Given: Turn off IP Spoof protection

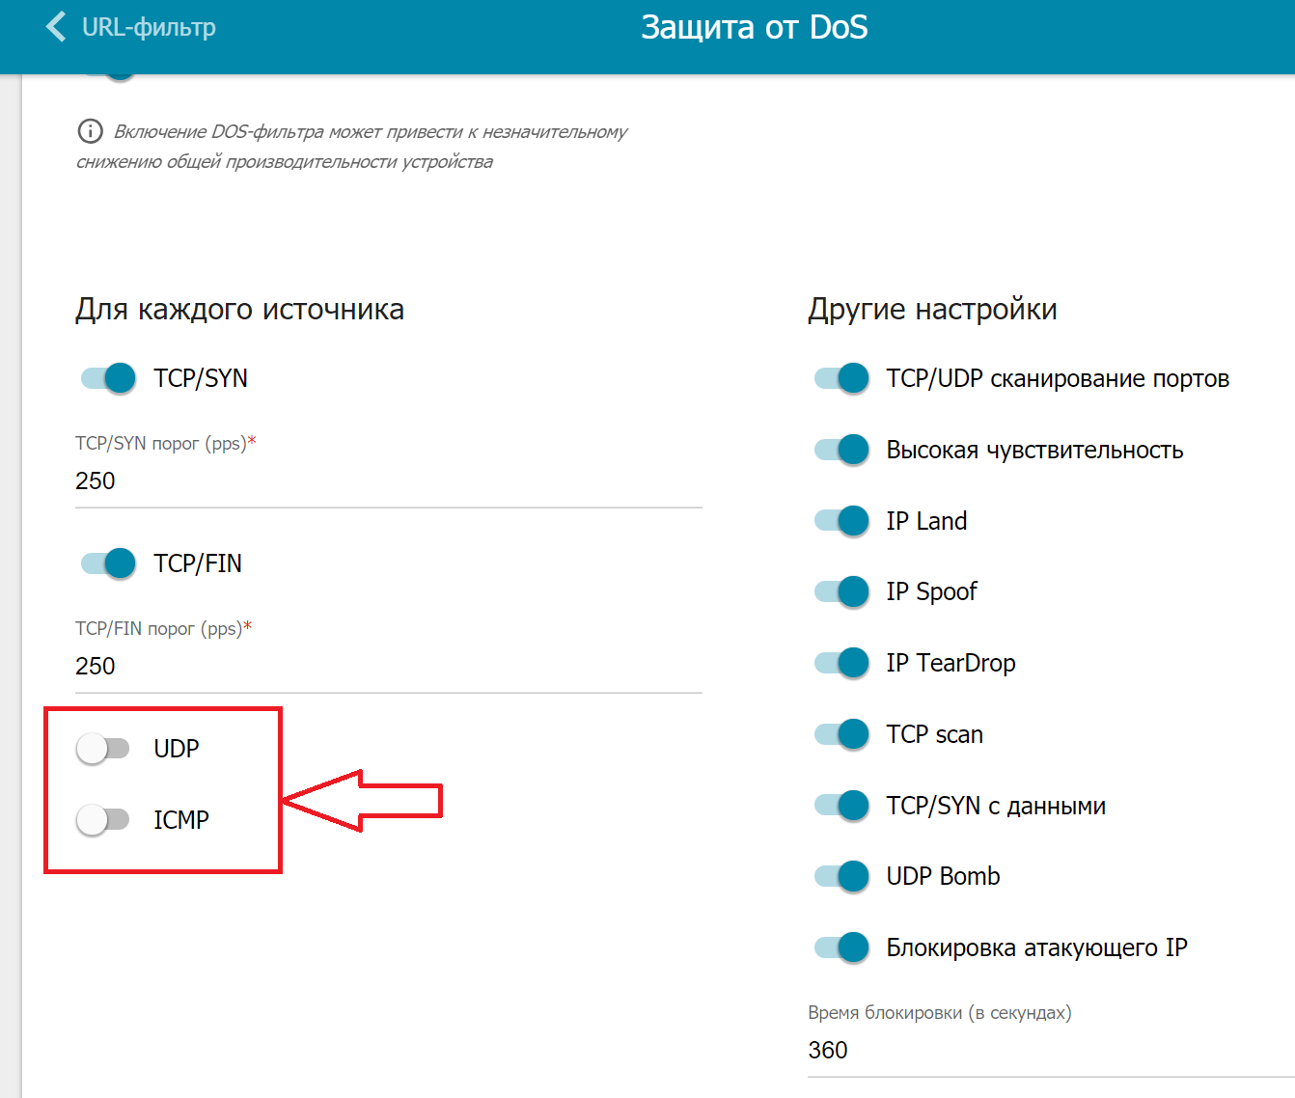Looking at the screenshot, I should click(841, 591).
